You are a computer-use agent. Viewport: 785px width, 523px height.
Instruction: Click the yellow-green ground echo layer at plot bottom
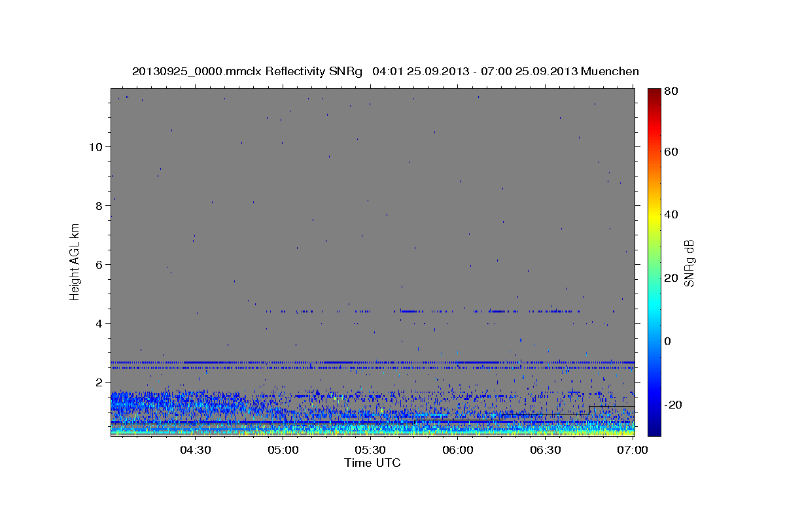[372, 431]
